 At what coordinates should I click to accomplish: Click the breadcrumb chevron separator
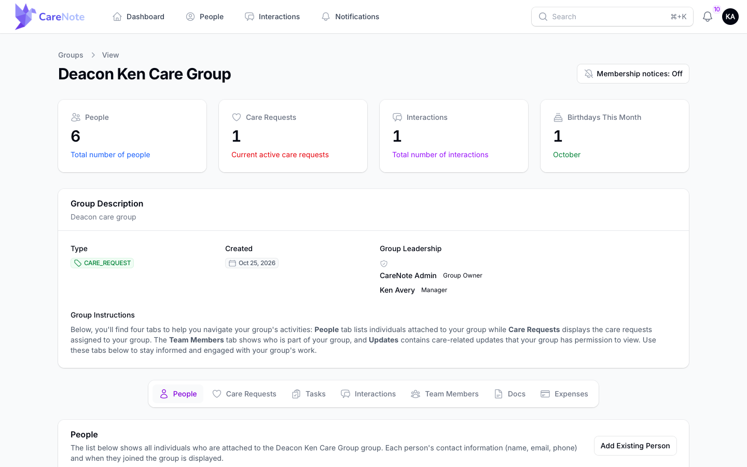pyautogui.click(x=93, y=55)
